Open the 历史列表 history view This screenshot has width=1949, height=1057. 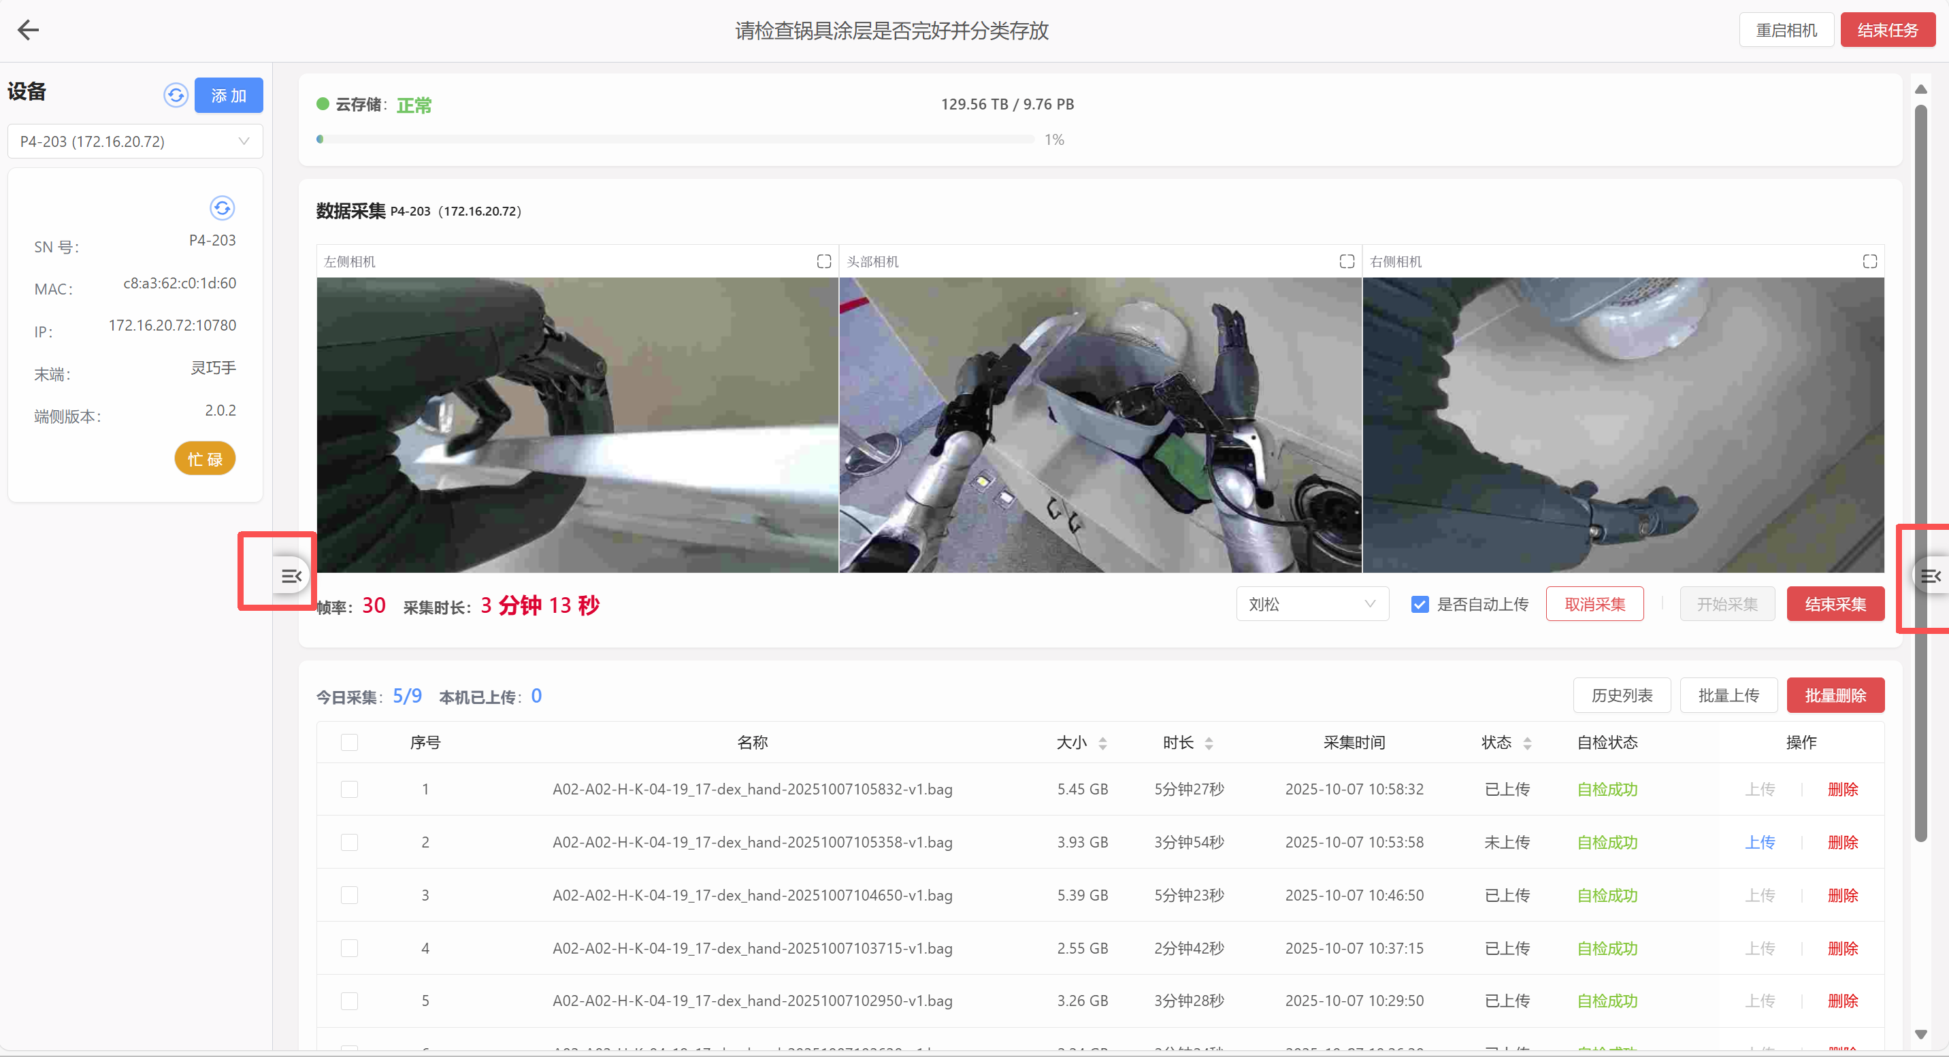point(1620,695)
